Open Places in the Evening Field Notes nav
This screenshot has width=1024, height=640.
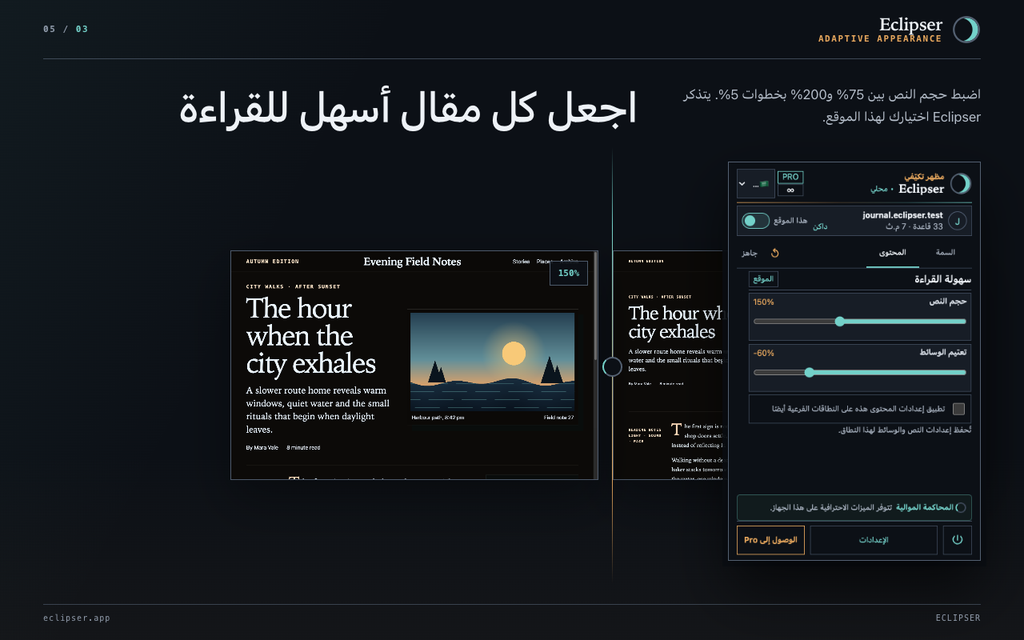pyautogui.click(x=544, y=262)
